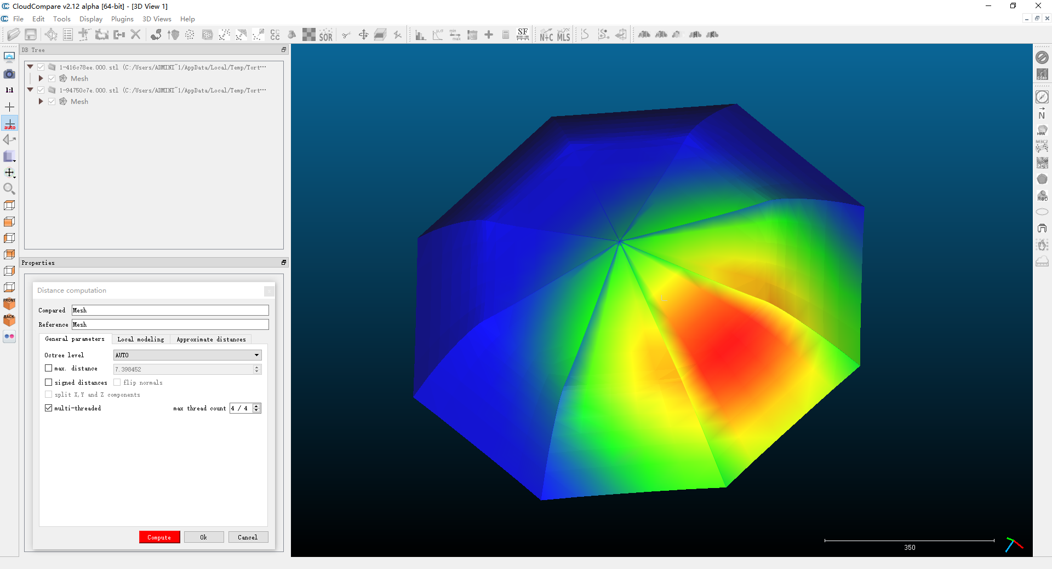The image size is (1052, 569).
Task: Click the stereo glasses icon in left sidebar
Action: [9, 336]
